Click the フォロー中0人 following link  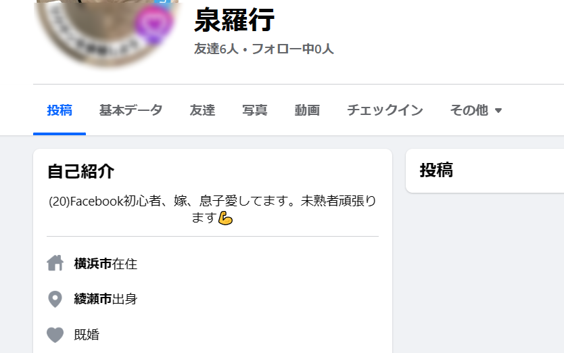(x=293, y=49)
